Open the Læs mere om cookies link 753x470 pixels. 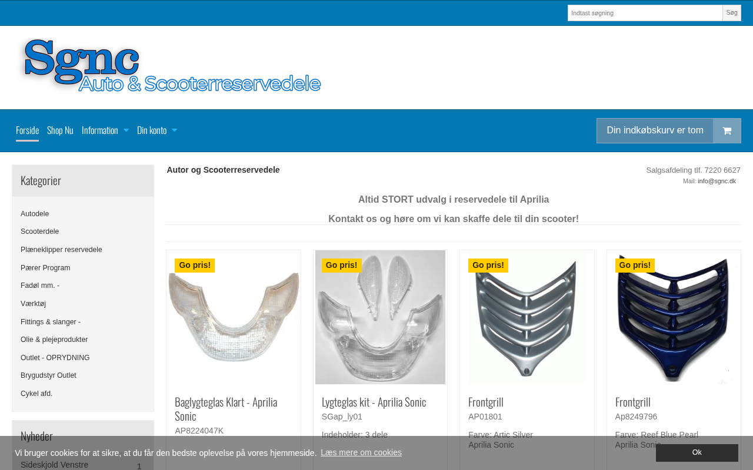[361, 452]
